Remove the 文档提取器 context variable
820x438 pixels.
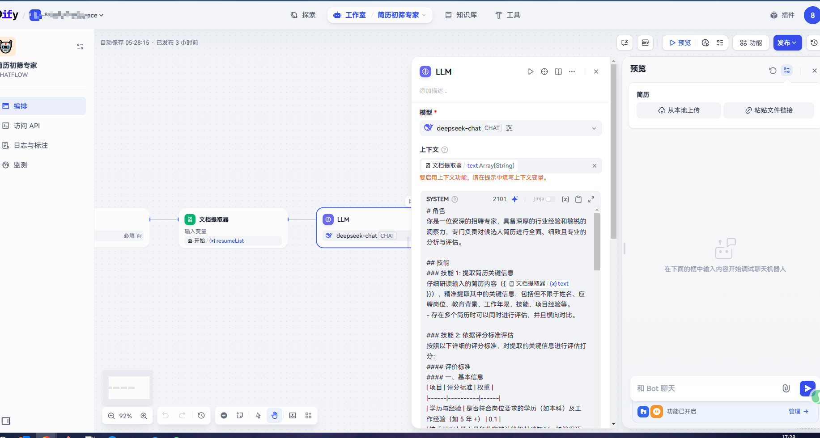point(595,166)
